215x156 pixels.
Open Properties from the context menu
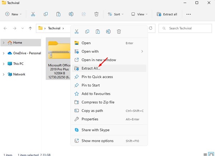pos(109,119)
